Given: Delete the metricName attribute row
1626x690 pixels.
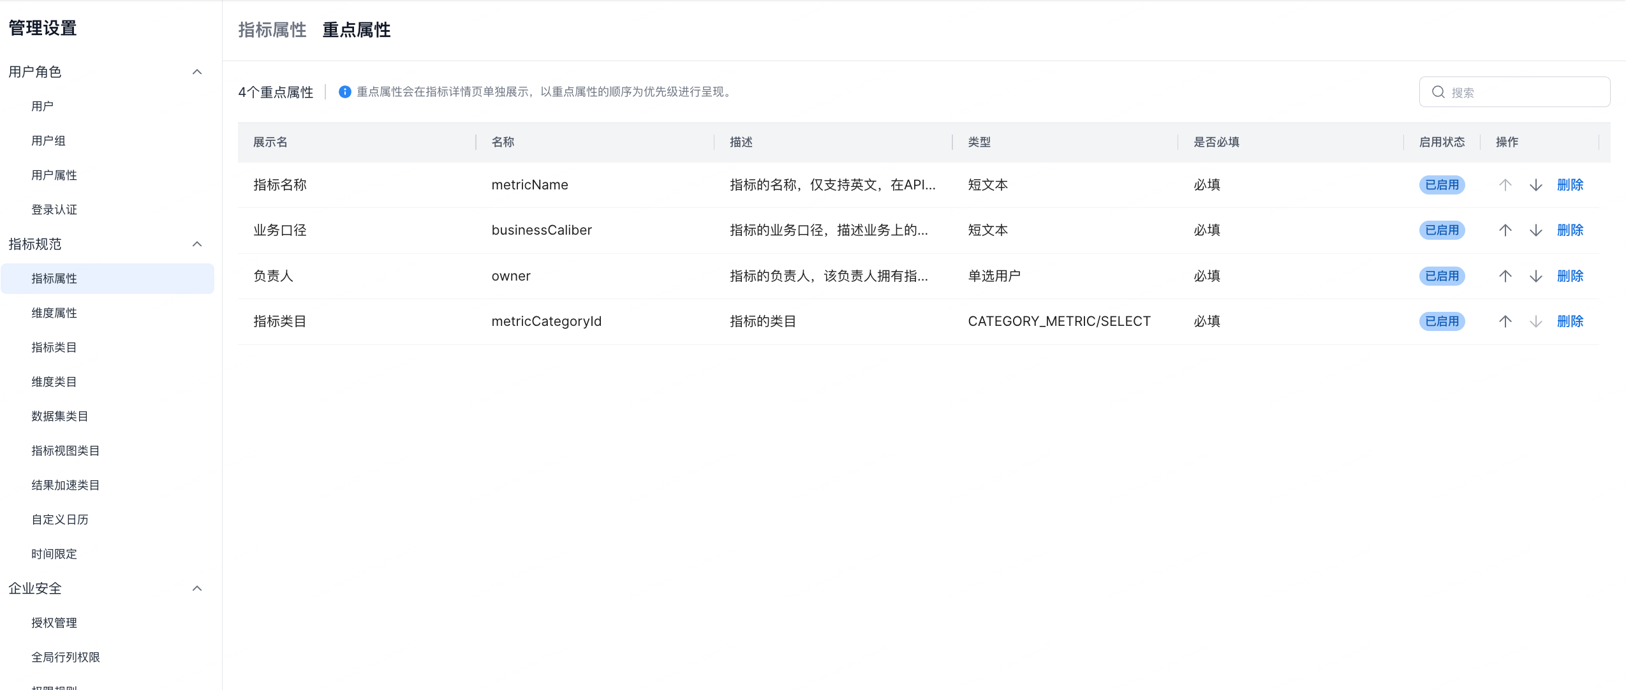Looking at the screenshot, I should pyautogui.click(x=1569, y=185).
